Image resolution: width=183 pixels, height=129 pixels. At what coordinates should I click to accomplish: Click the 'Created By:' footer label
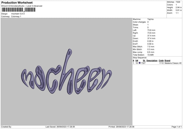[x=6, y=127]
